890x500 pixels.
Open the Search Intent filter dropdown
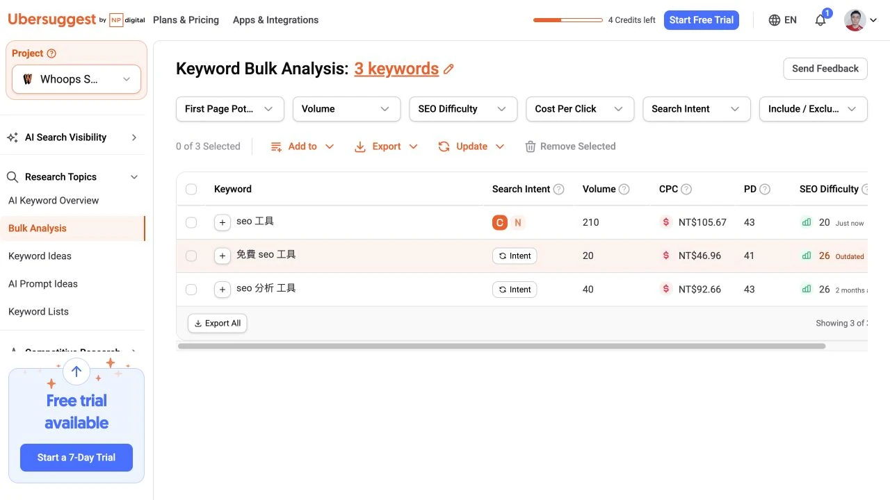(x=697, y=109)
